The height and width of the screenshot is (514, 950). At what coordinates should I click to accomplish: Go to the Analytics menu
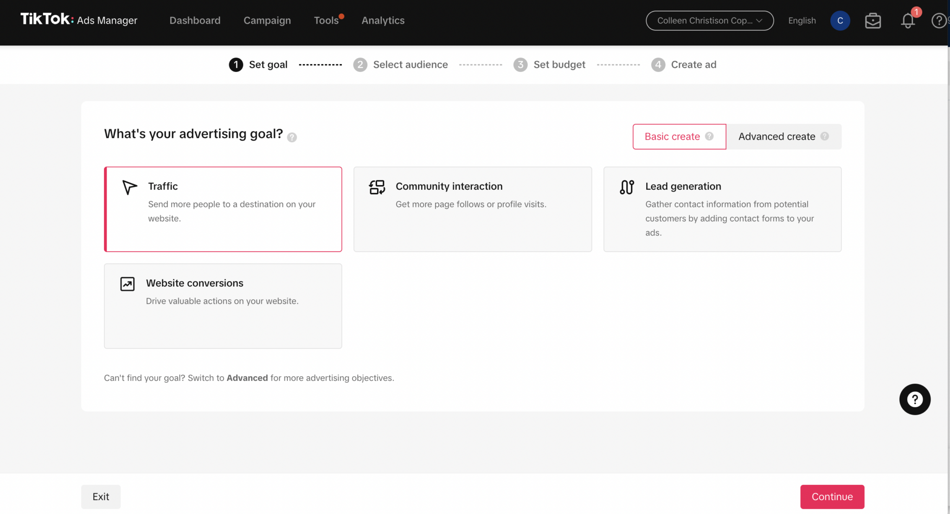[383, 20]
